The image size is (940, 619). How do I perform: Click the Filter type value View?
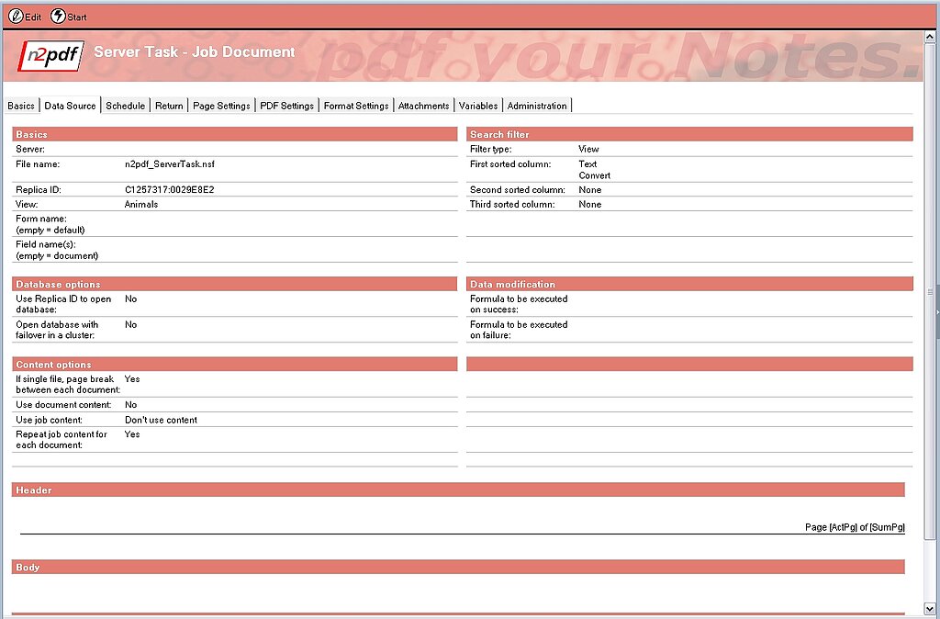coord(588,149)
